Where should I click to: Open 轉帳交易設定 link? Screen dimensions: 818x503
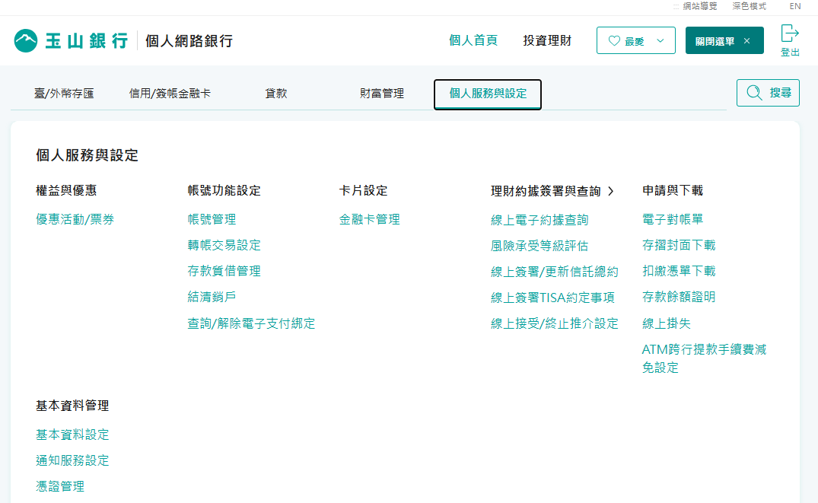[x=224, y=245]
